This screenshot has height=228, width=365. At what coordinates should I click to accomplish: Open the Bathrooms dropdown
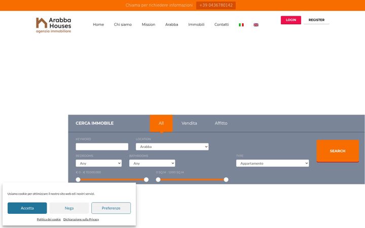click(152, 163)
